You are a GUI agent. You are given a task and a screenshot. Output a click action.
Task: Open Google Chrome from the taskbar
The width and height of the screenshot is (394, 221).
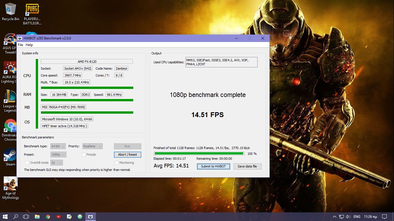(x=48, y=217)
